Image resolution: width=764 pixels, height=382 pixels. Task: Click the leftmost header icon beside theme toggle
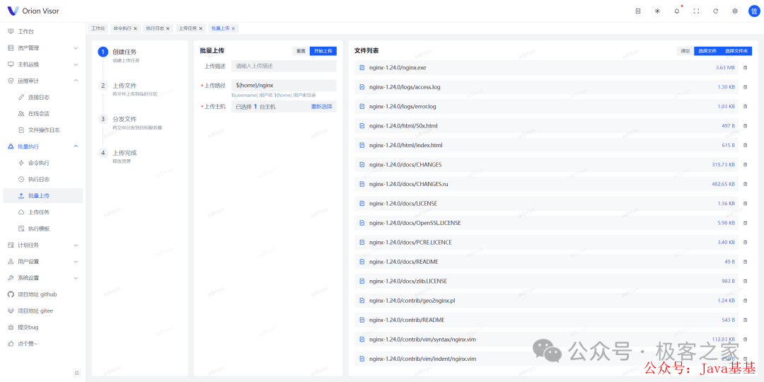click(x=638, y=11)
